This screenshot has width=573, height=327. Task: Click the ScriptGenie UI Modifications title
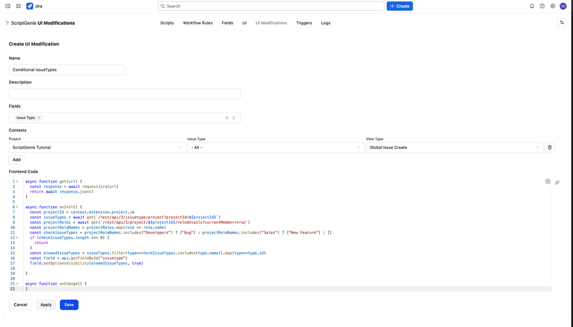pos(43,23)
